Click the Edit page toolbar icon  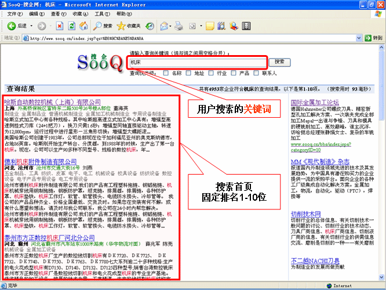pos(192,26)
